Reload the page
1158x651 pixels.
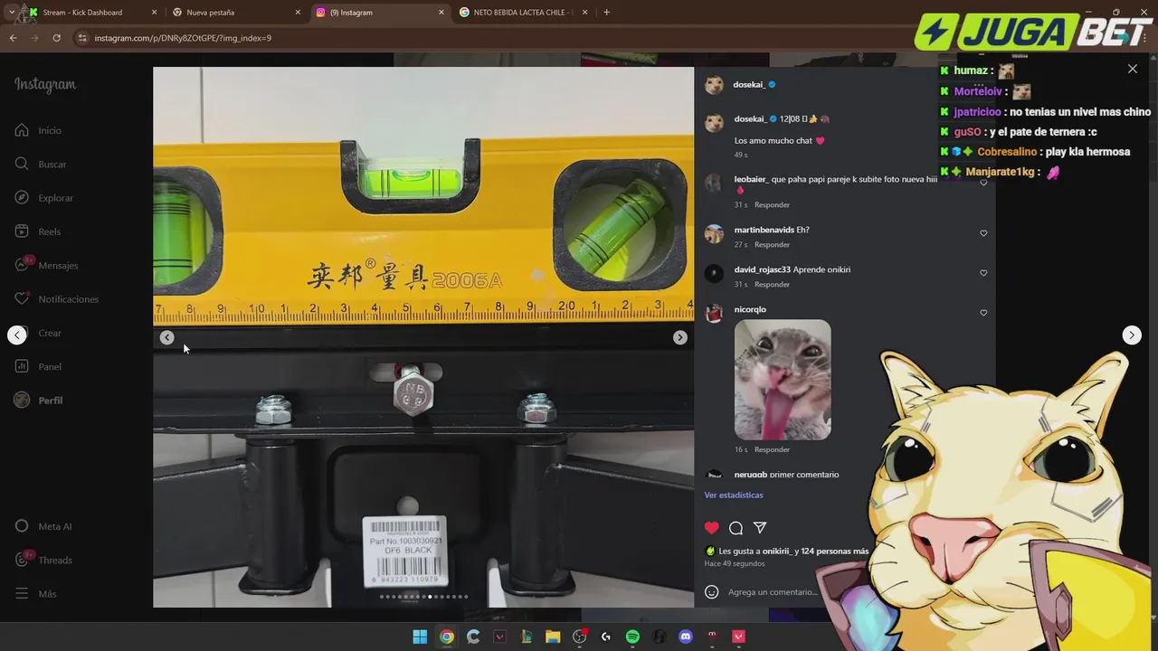coord(56,38)
